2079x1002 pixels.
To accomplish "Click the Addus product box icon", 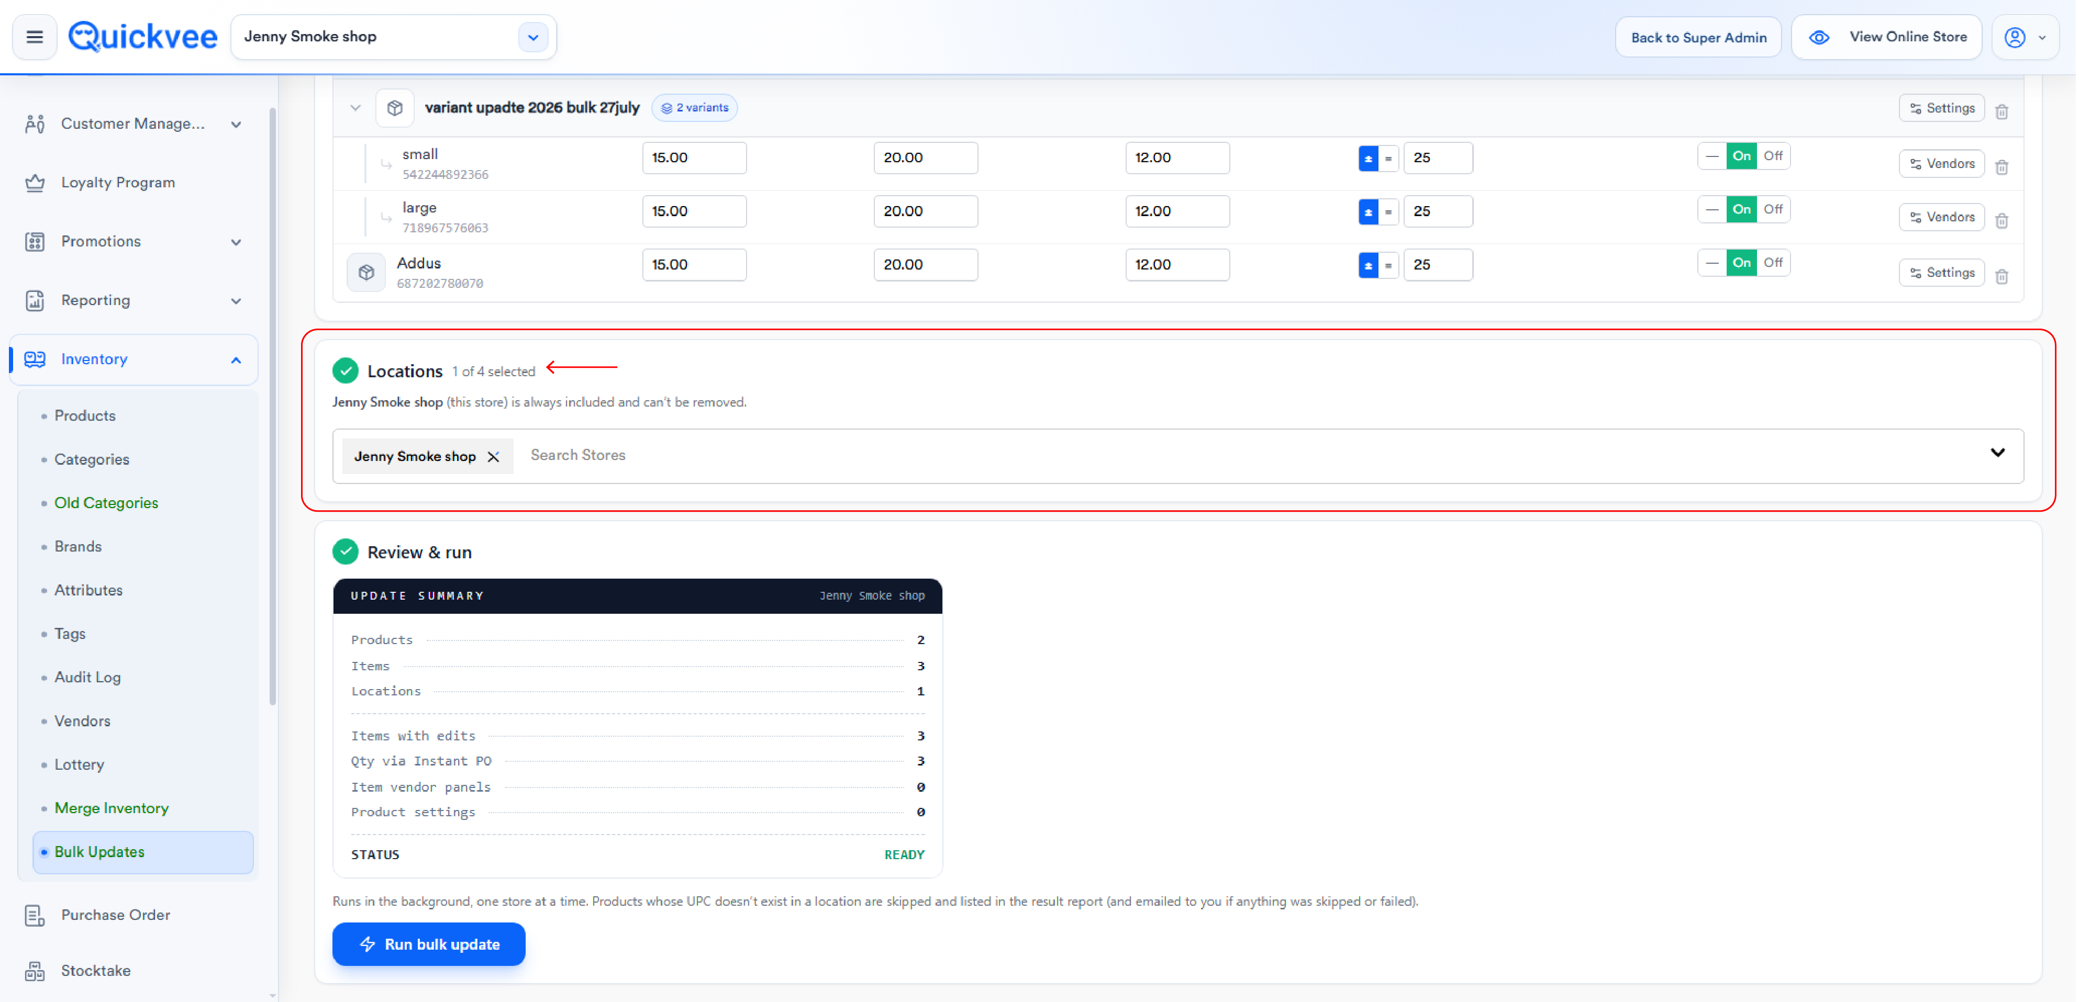I will 366,273.
